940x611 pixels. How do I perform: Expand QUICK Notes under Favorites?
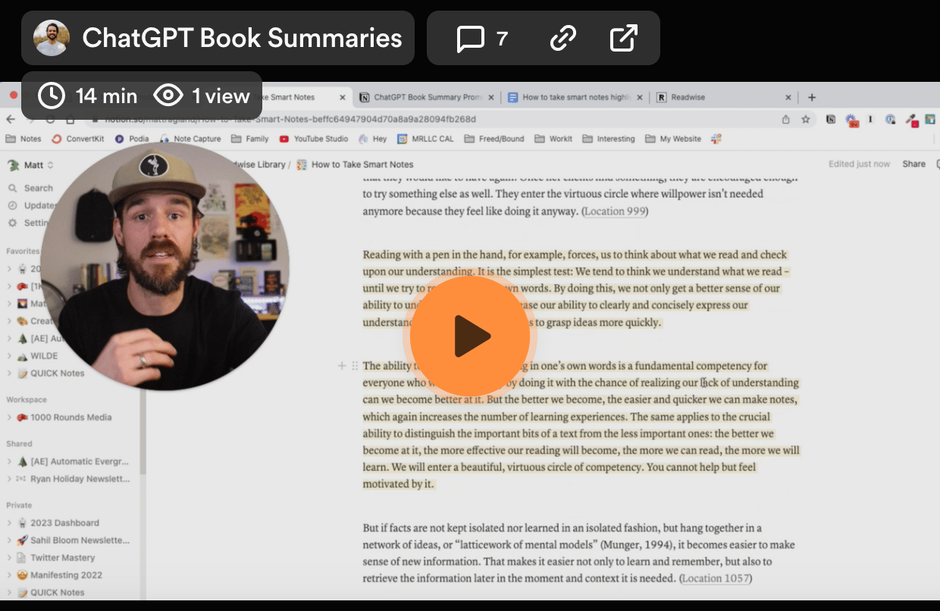click(10, 373)
